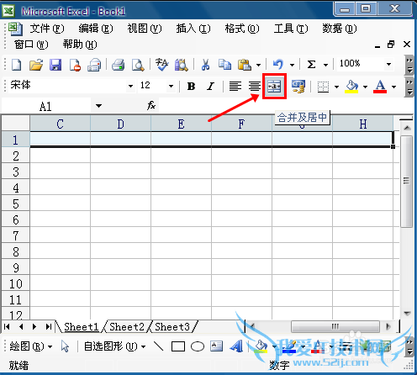Cut selection with scissors icon
This screenshot has width=417, height=375.
click(x=205, y=65)
